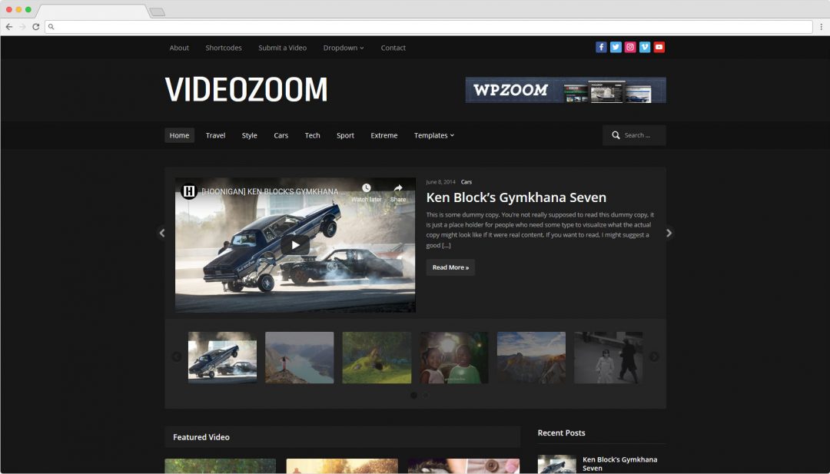
Task: Open the Vimeo social icon
Action: click(645, 48)
